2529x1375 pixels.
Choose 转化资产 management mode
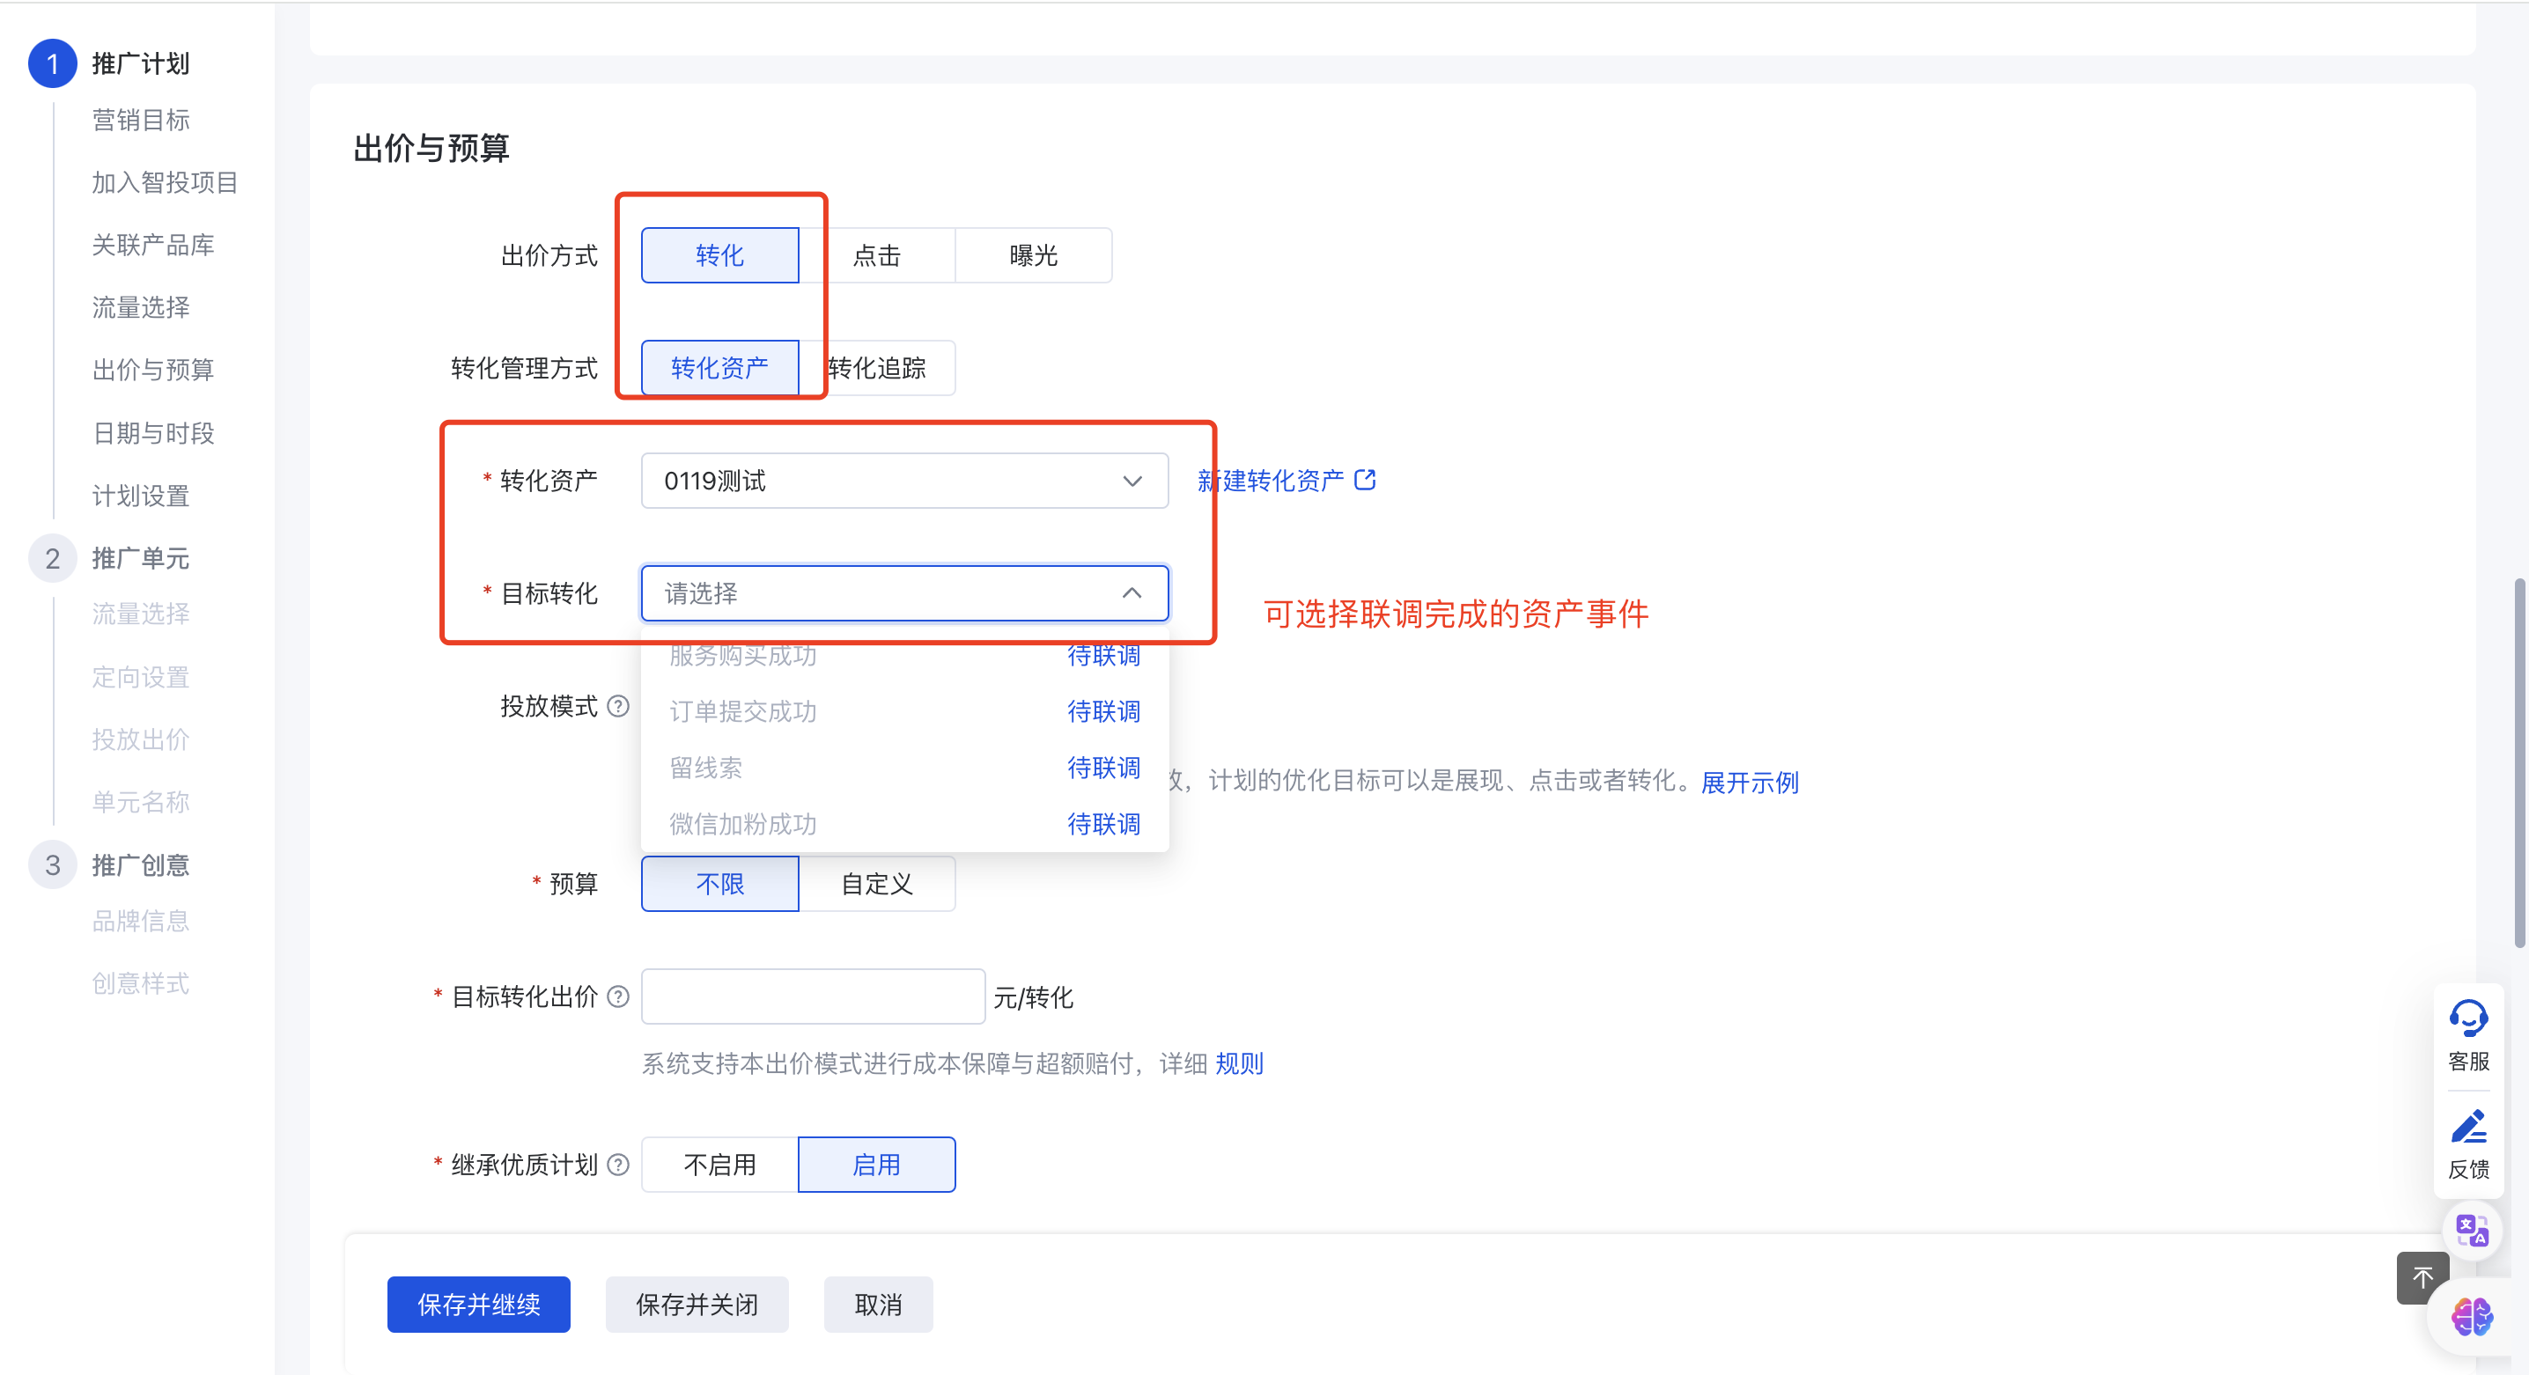[x=719, y=368]
